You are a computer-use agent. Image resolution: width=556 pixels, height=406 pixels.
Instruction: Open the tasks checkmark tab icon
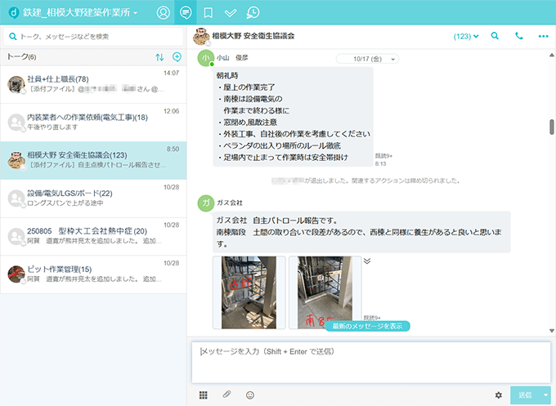pyautogui.click(x=231, y=13)
